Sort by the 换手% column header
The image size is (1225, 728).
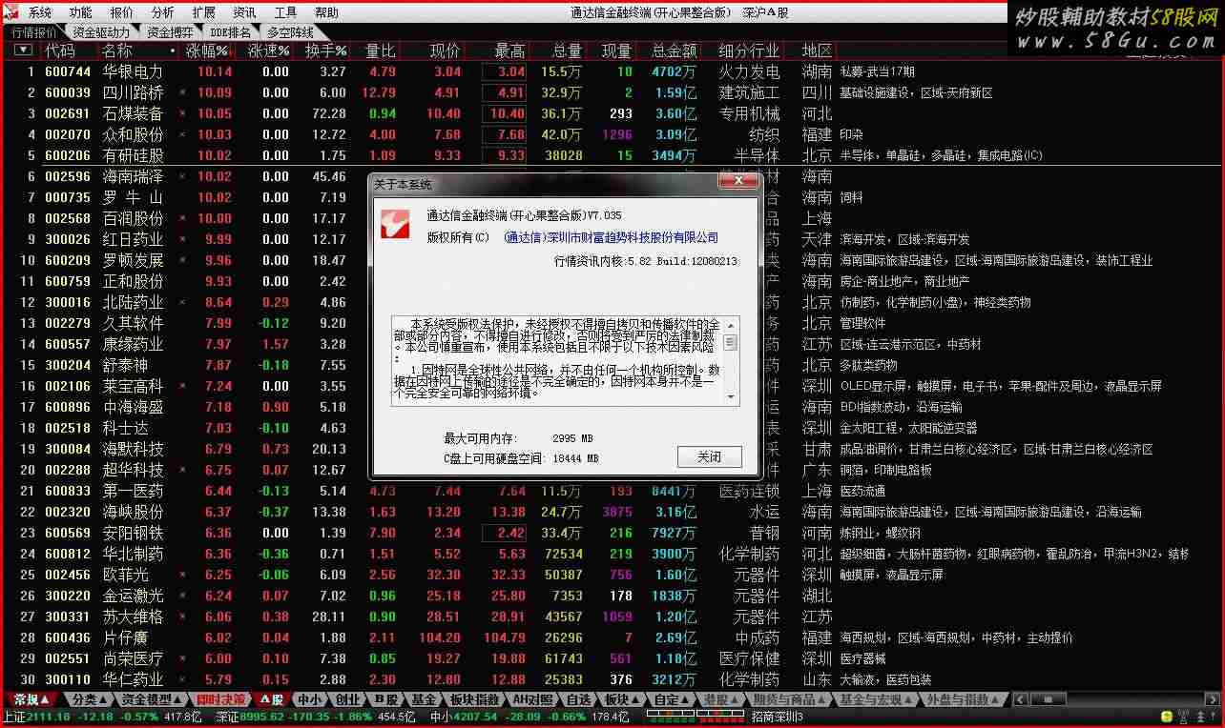pyautogui.click(x=326, y=51)
